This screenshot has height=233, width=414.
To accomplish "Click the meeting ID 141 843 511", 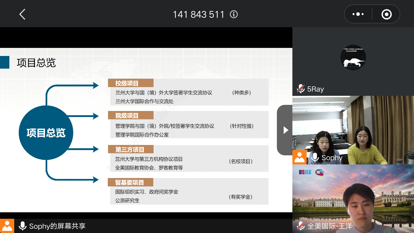I will click(x=198, y=15).
